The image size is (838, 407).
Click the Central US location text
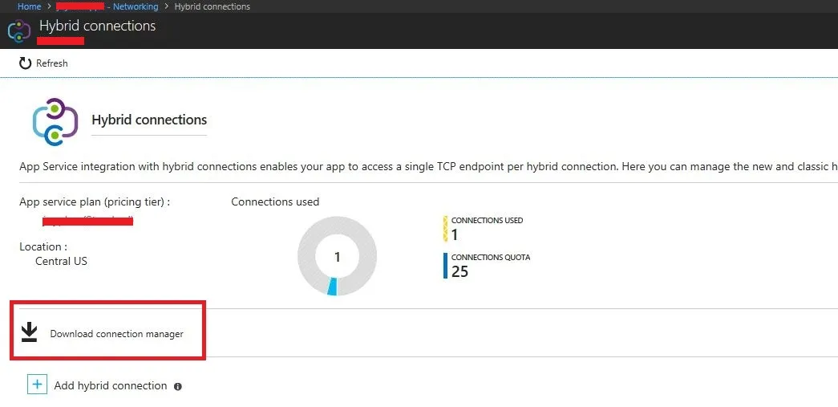click(x=62, y=261)
